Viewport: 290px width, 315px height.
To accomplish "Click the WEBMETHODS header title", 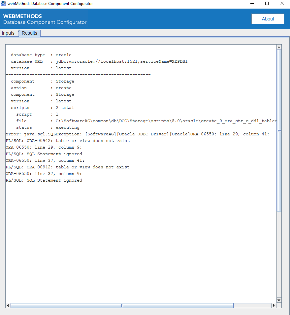I will 22,16.
